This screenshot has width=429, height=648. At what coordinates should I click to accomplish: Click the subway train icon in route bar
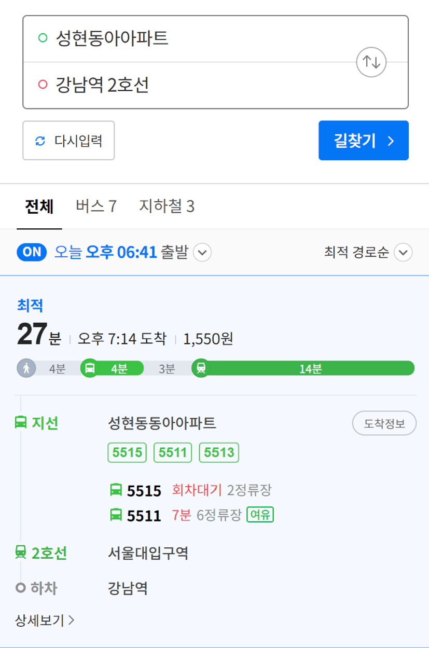[201, 368]
